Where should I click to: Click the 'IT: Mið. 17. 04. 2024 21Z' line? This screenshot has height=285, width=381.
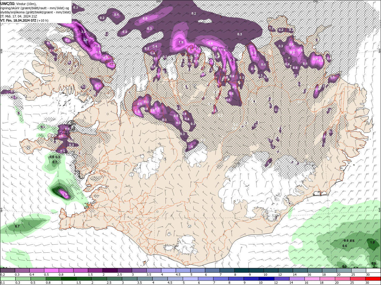click(x=18, y=16)
